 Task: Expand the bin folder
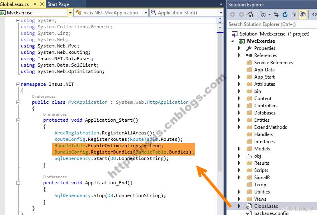pos(239,91)
